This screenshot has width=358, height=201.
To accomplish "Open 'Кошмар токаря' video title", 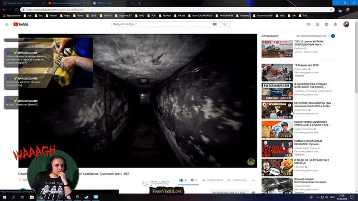I will [311, 180].
